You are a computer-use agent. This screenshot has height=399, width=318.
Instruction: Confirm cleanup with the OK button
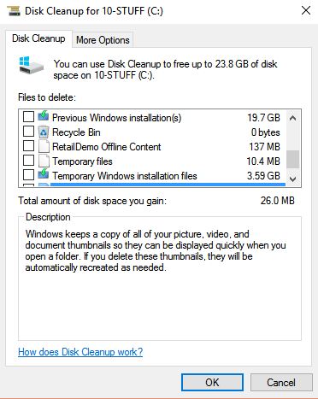212,382
